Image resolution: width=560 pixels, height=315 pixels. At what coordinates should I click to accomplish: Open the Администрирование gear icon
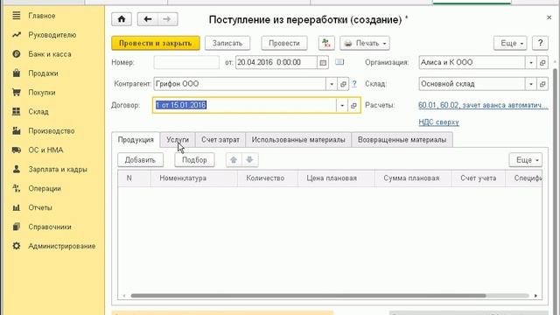coord(17,246)
